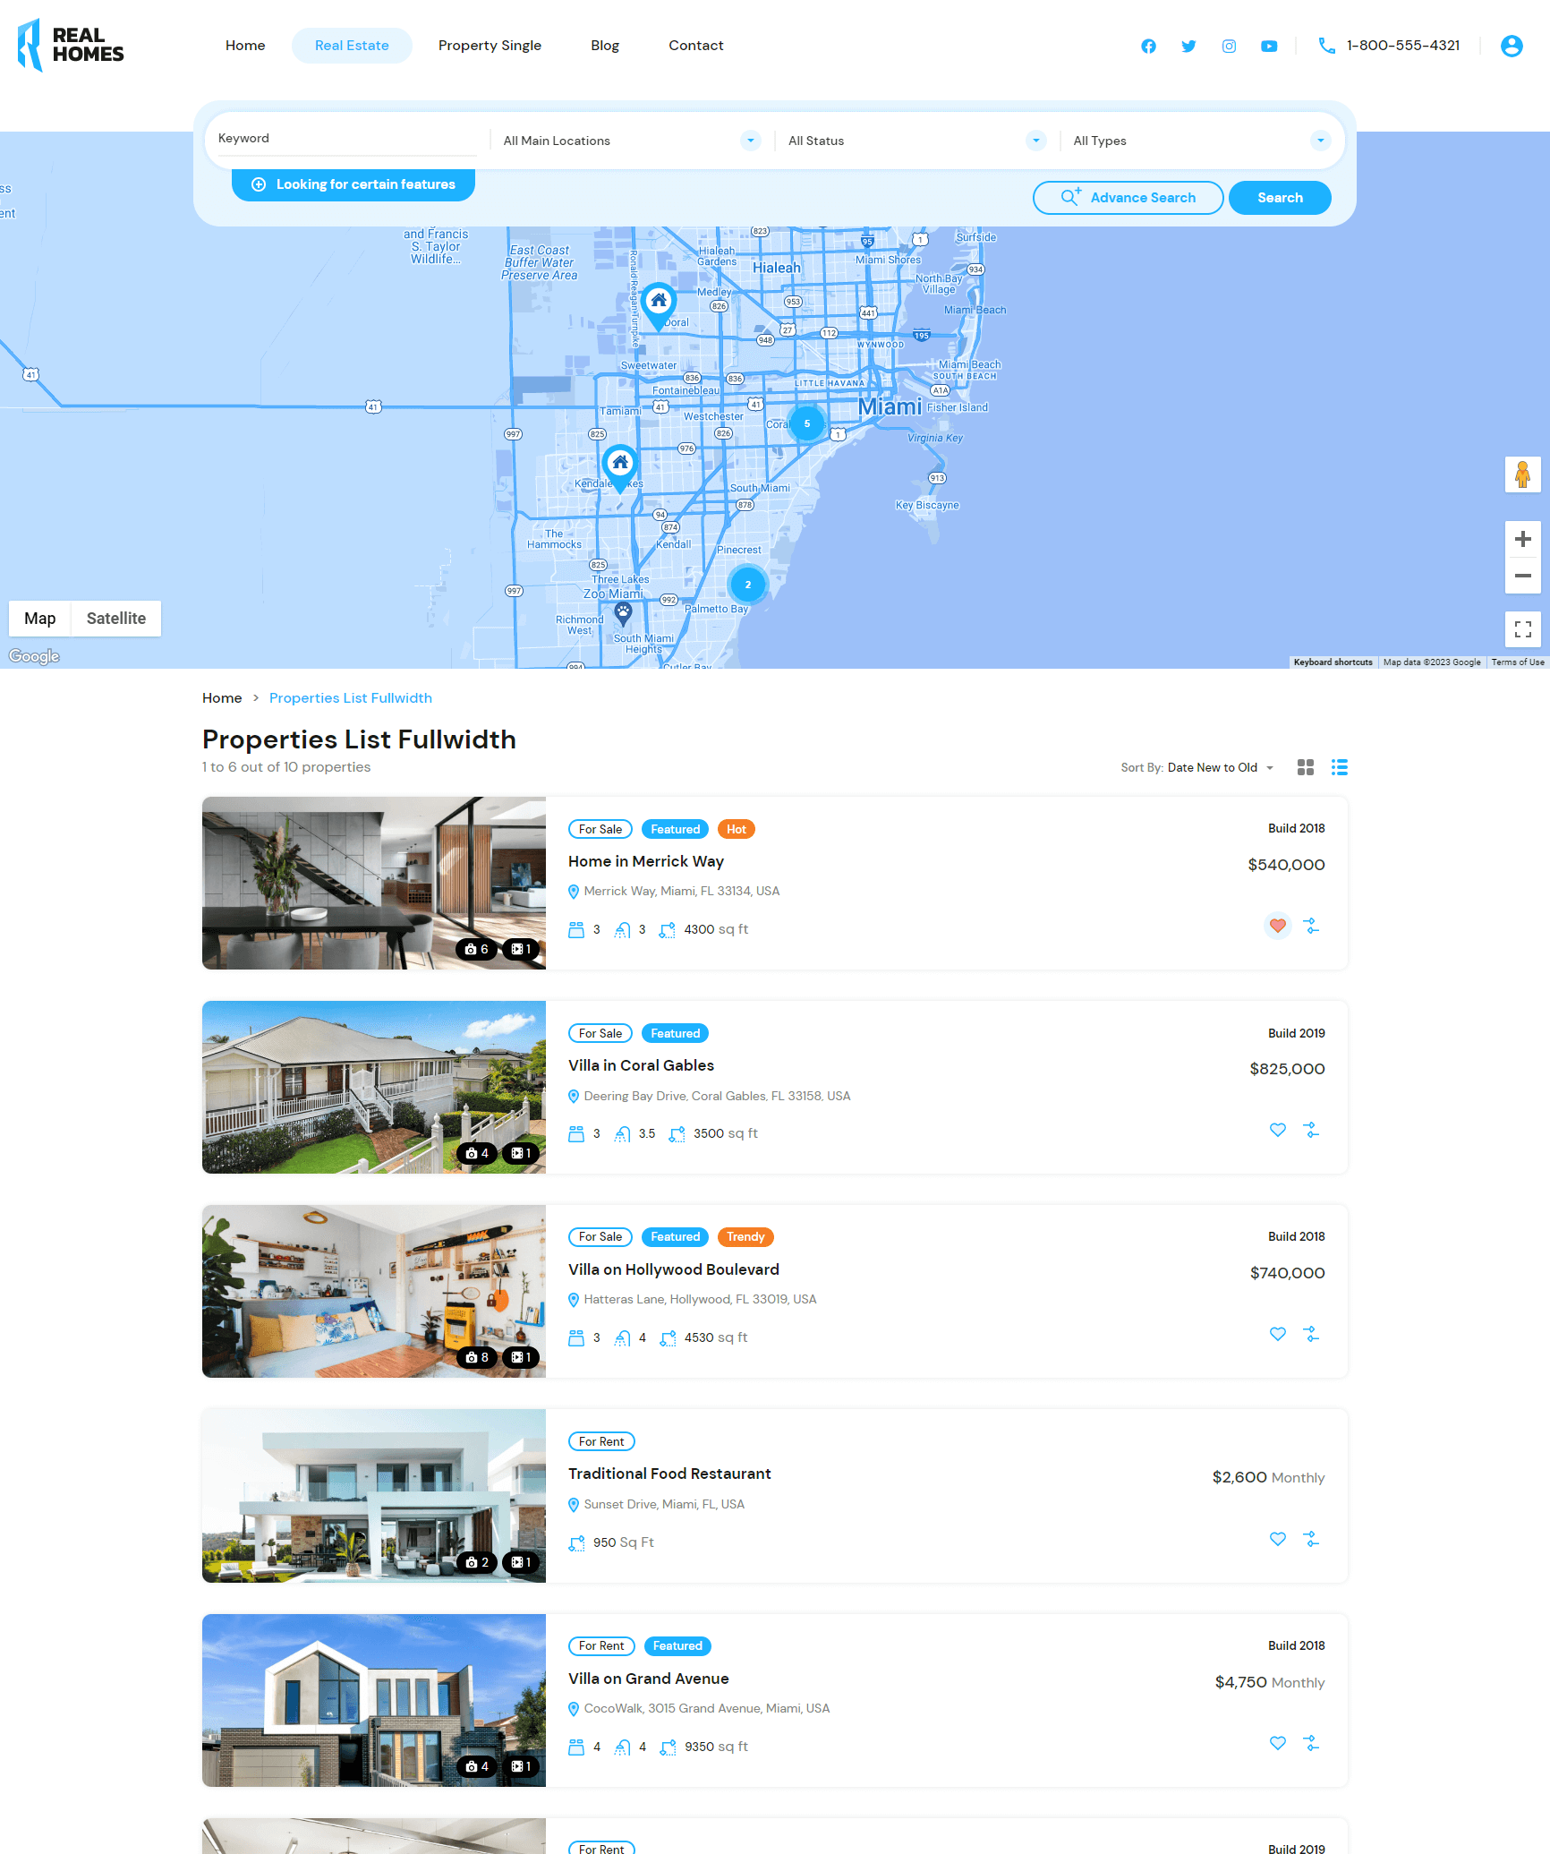The width and height of the screenshot is (1550, 1854).
Task: Open the All Status dropdown
Action: (916, 141)
